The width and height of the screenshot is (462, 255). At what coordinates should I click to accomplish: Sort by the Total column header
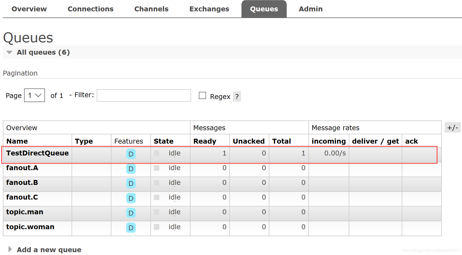282,141
